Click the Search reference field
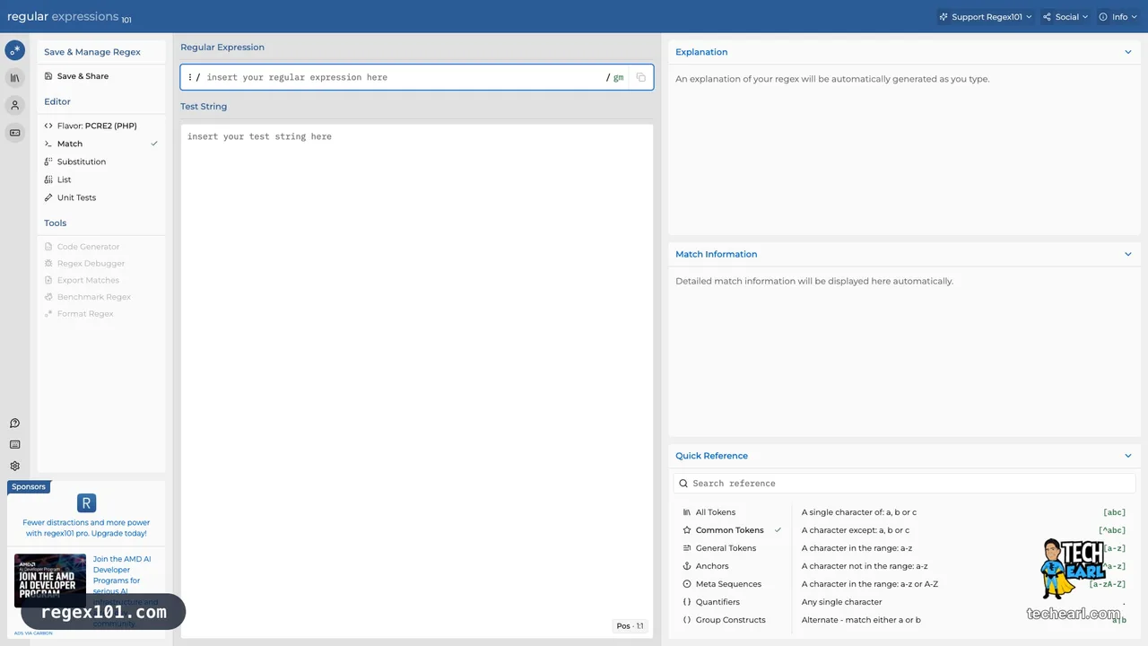This screenshot has width=1148, height=646. point(904,484)
